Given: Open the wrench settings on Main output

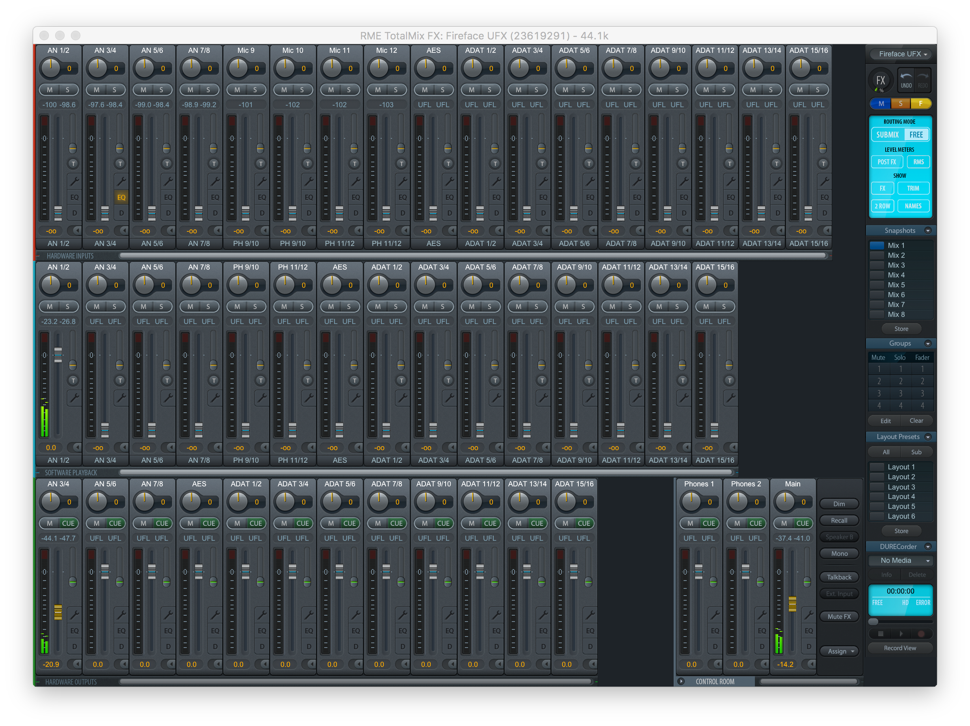Looking at the screenshot, I should [808, 614].
